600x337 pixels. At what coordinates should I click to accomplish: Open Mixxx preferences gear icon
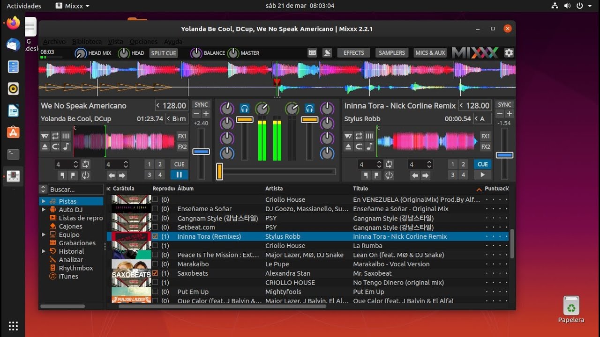[509, 53]
